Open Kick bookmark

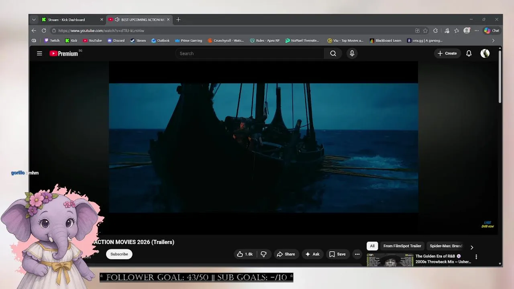coord(71,41)
